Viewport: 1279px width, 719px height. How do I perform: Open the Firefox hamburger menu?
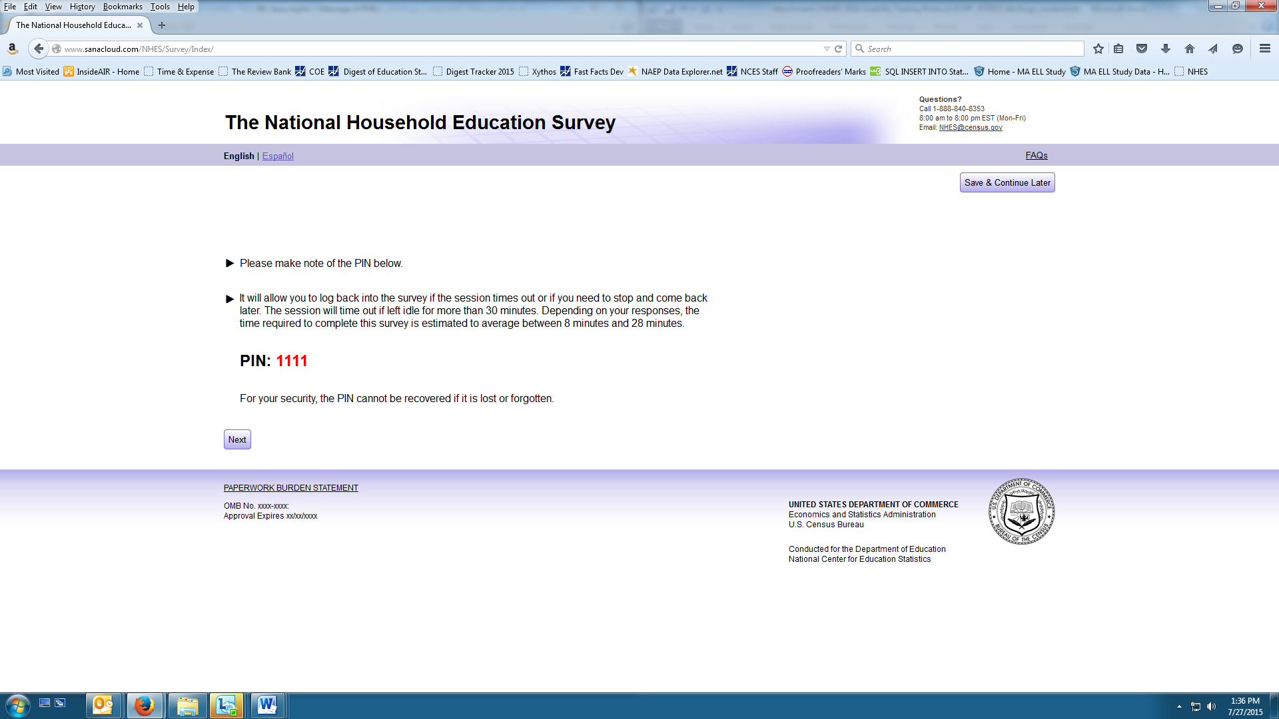(x=1265, y=49)
